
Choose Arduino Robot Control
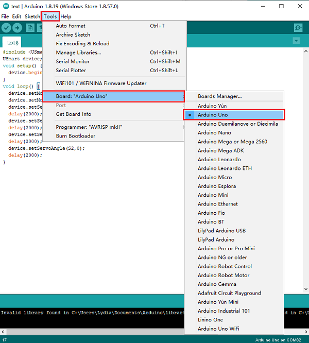234,266
